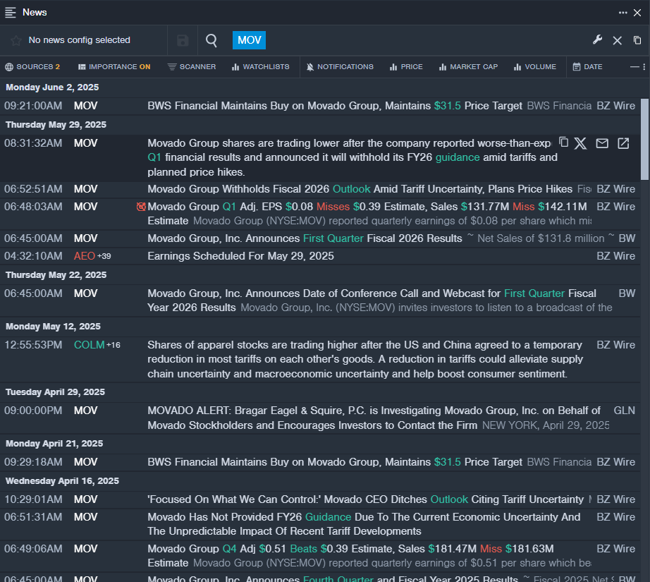
Task: Open apparel stocks trading higher headline
Action: (365, 359)
